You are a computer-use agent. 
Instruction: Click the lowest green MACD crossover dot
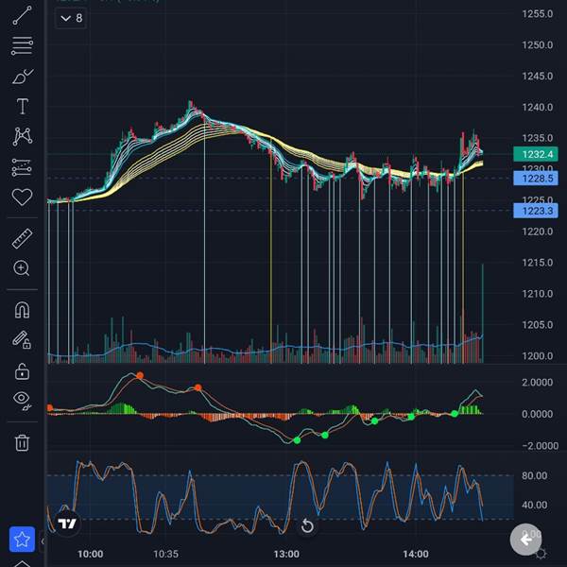coord(297,440)
